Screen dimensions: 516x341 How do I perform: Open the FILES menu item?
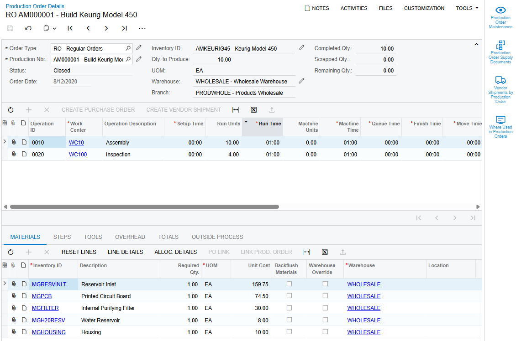coord(386,8)
